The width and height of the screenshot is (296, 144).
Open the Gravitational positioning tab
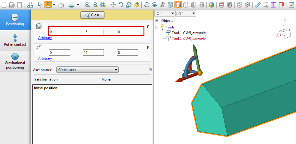pos(15,61)
